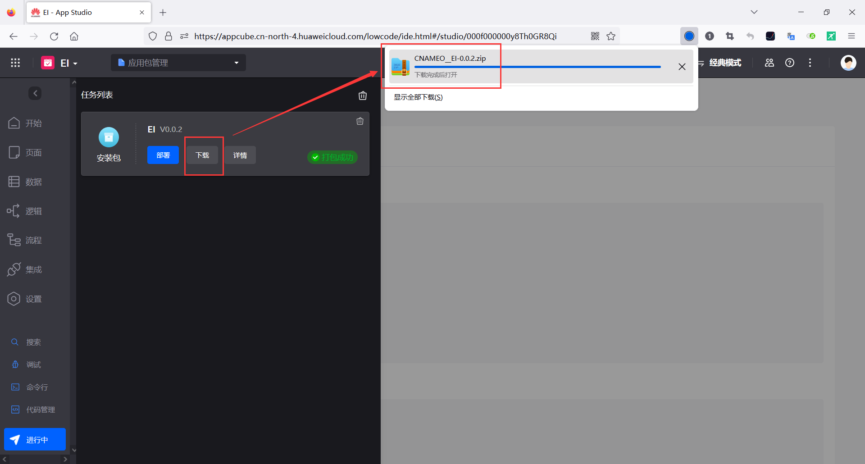Image resolution: width=865 pixels, height=464 pixels.
Task: Click the 进行中 in-progress button
Action: [35, 439]
